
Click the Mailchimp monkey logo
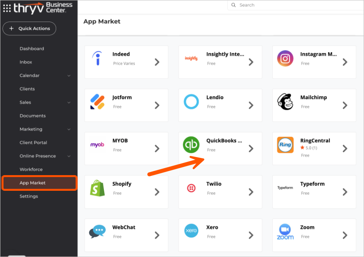pos(285,101)
